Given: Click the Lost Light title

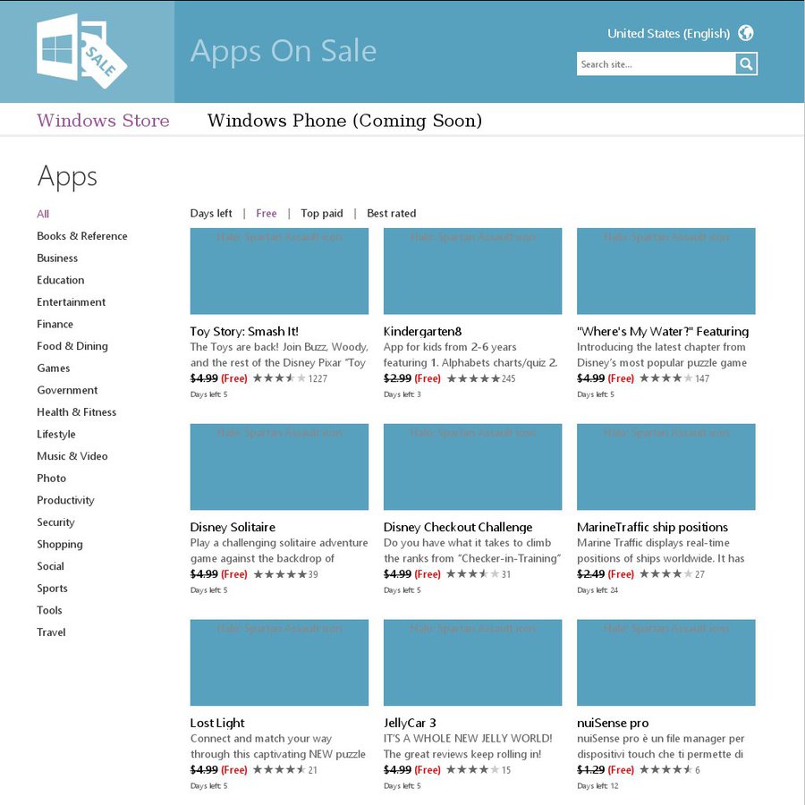Looking at the screenshot, I should 217,723.
